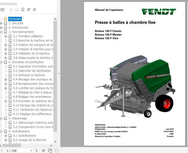The width and height of the screenshot is (188, 153).
Task: Open bookmark 3.2 Brancher la machine
Action: (33, 41)
